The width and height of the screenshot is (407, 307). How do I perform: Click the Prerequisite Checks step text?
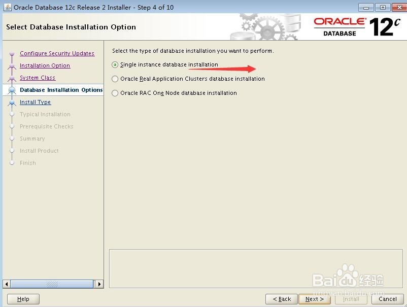[x=47, y=126]
